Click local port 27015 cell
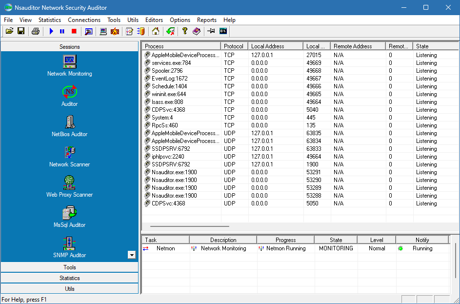 pos(317,55)
